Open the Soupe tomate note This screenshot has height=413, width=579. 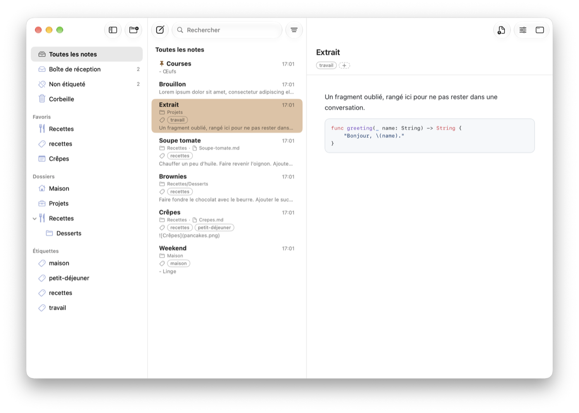[x=227, y=152]
